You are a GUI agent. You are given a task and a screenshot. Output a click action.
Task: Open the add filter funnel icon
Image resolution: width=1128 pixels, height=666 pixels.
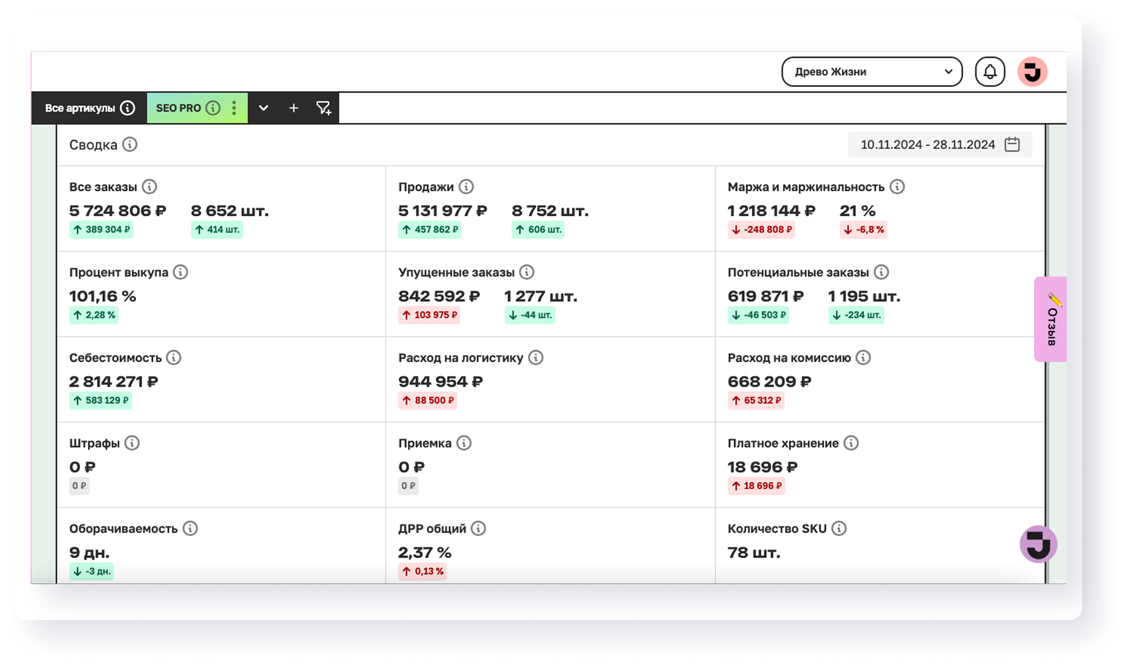(x=324, y=108)
